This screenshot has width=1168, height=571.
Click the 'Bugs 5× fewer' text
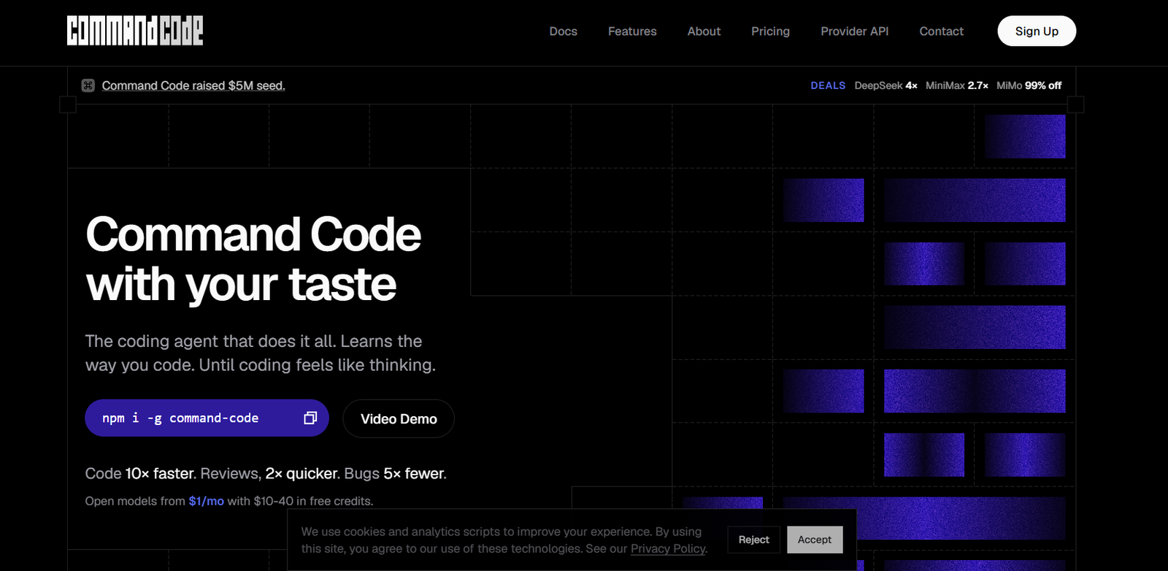click(395, 473)
